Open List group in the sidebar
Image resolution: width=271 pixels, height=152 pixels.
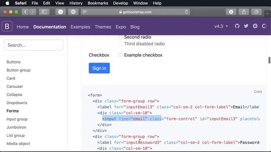click(x=16, y=136)
